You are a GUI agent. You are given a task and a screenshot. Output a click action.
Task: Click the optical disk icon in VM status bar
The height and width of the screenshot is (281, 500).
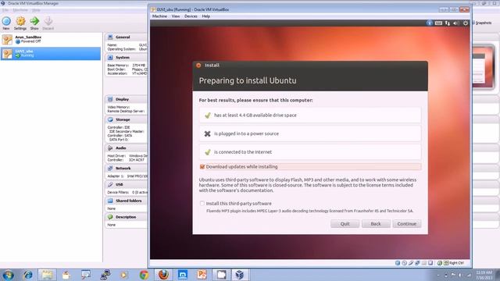[405, 263]
